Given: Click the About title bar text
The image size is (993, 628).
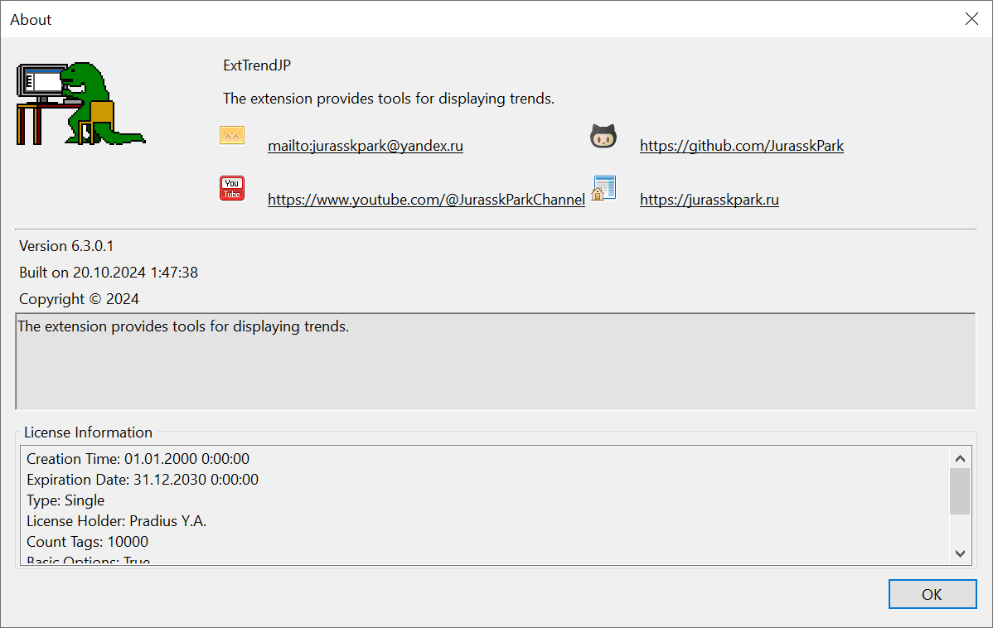Looking at the screenshot, I should click(x=31, y=20).
